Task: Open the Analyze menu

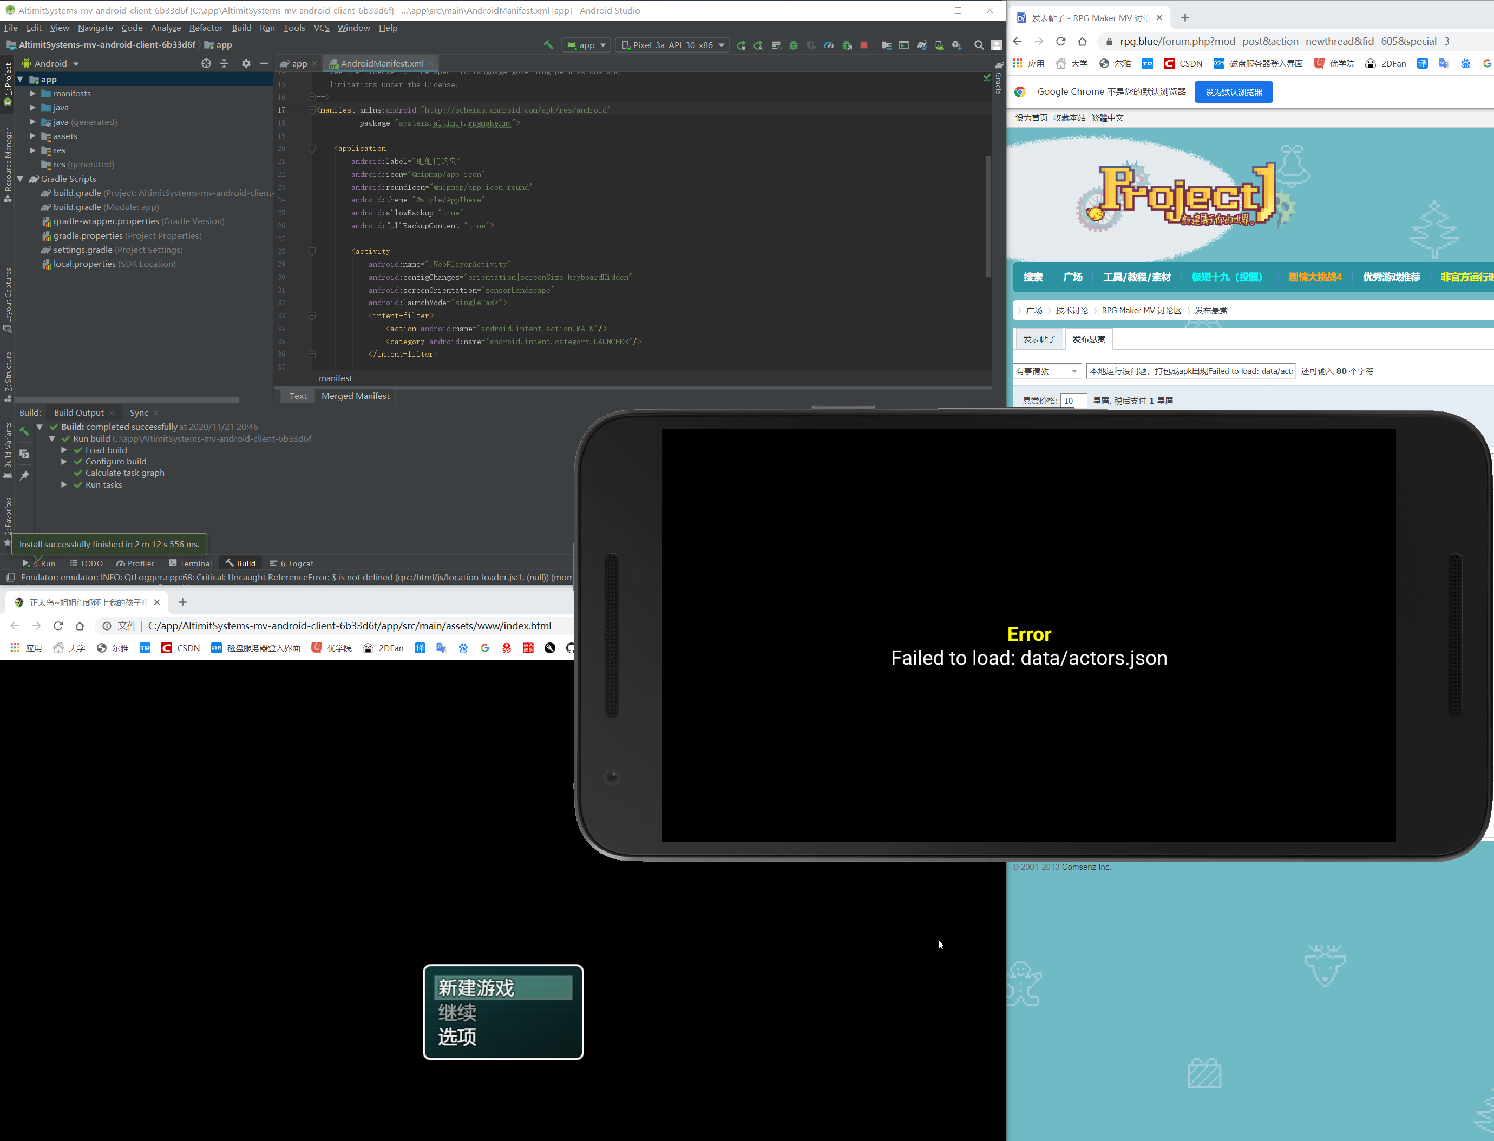Action: coord(166,28)
